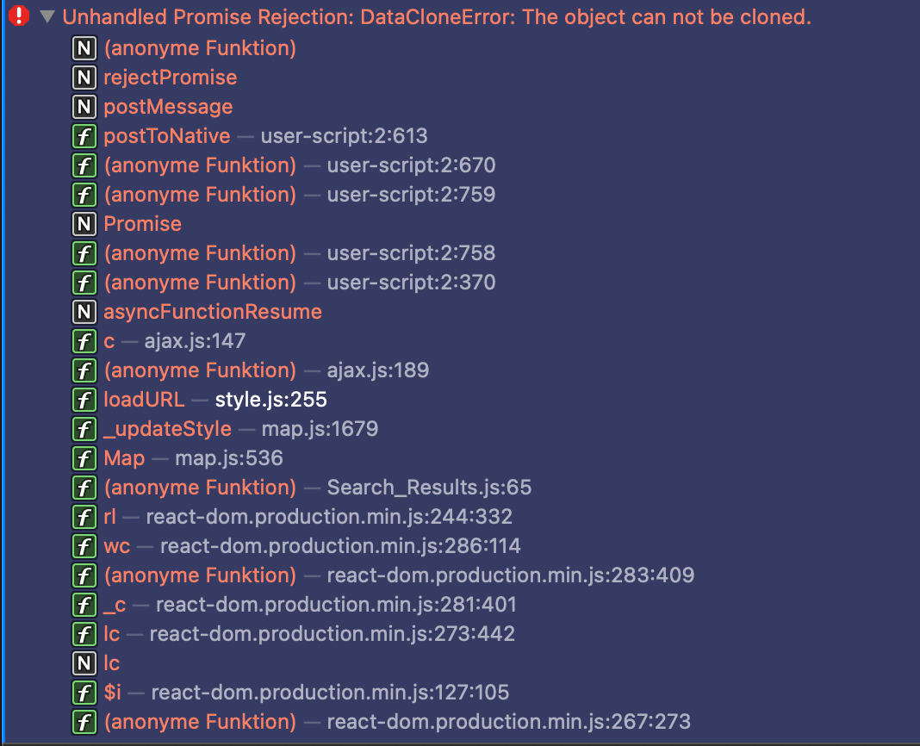
Task: Open the user-script:2:759 source link
Action: [411, 195]
